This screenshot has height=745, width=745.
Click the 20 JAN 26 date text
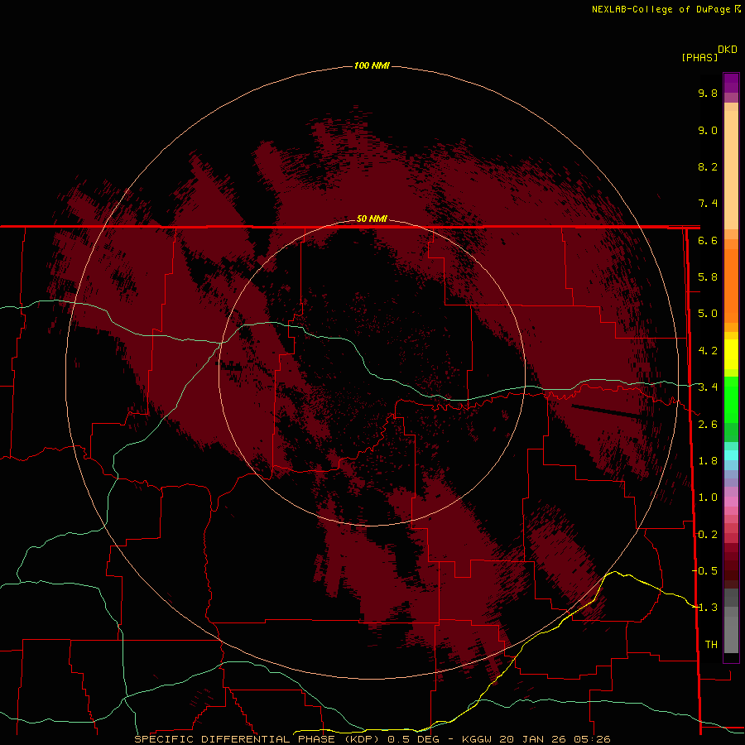(534, 739)
